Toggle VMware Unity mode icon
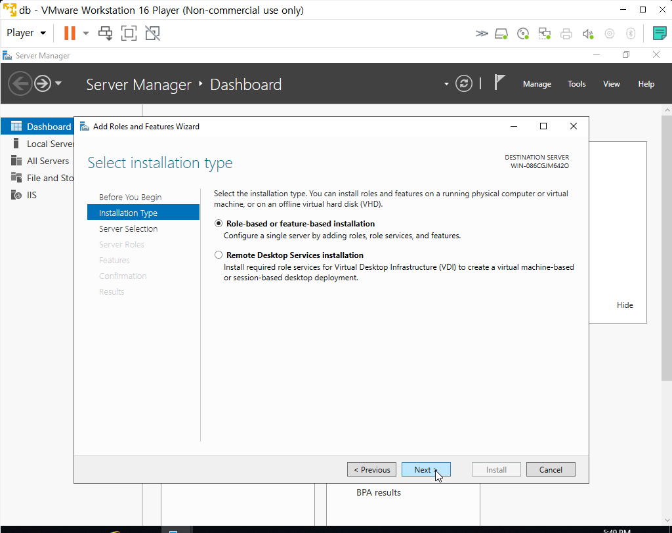Screen dimensions: 672x533 pyautogui.click(x=152, y=33)
